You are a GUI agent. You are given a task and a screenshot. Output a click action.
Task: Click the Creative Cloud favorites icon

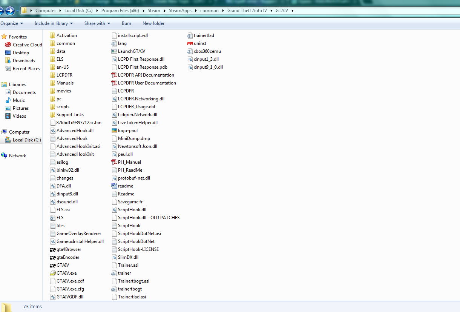point(8,45)
